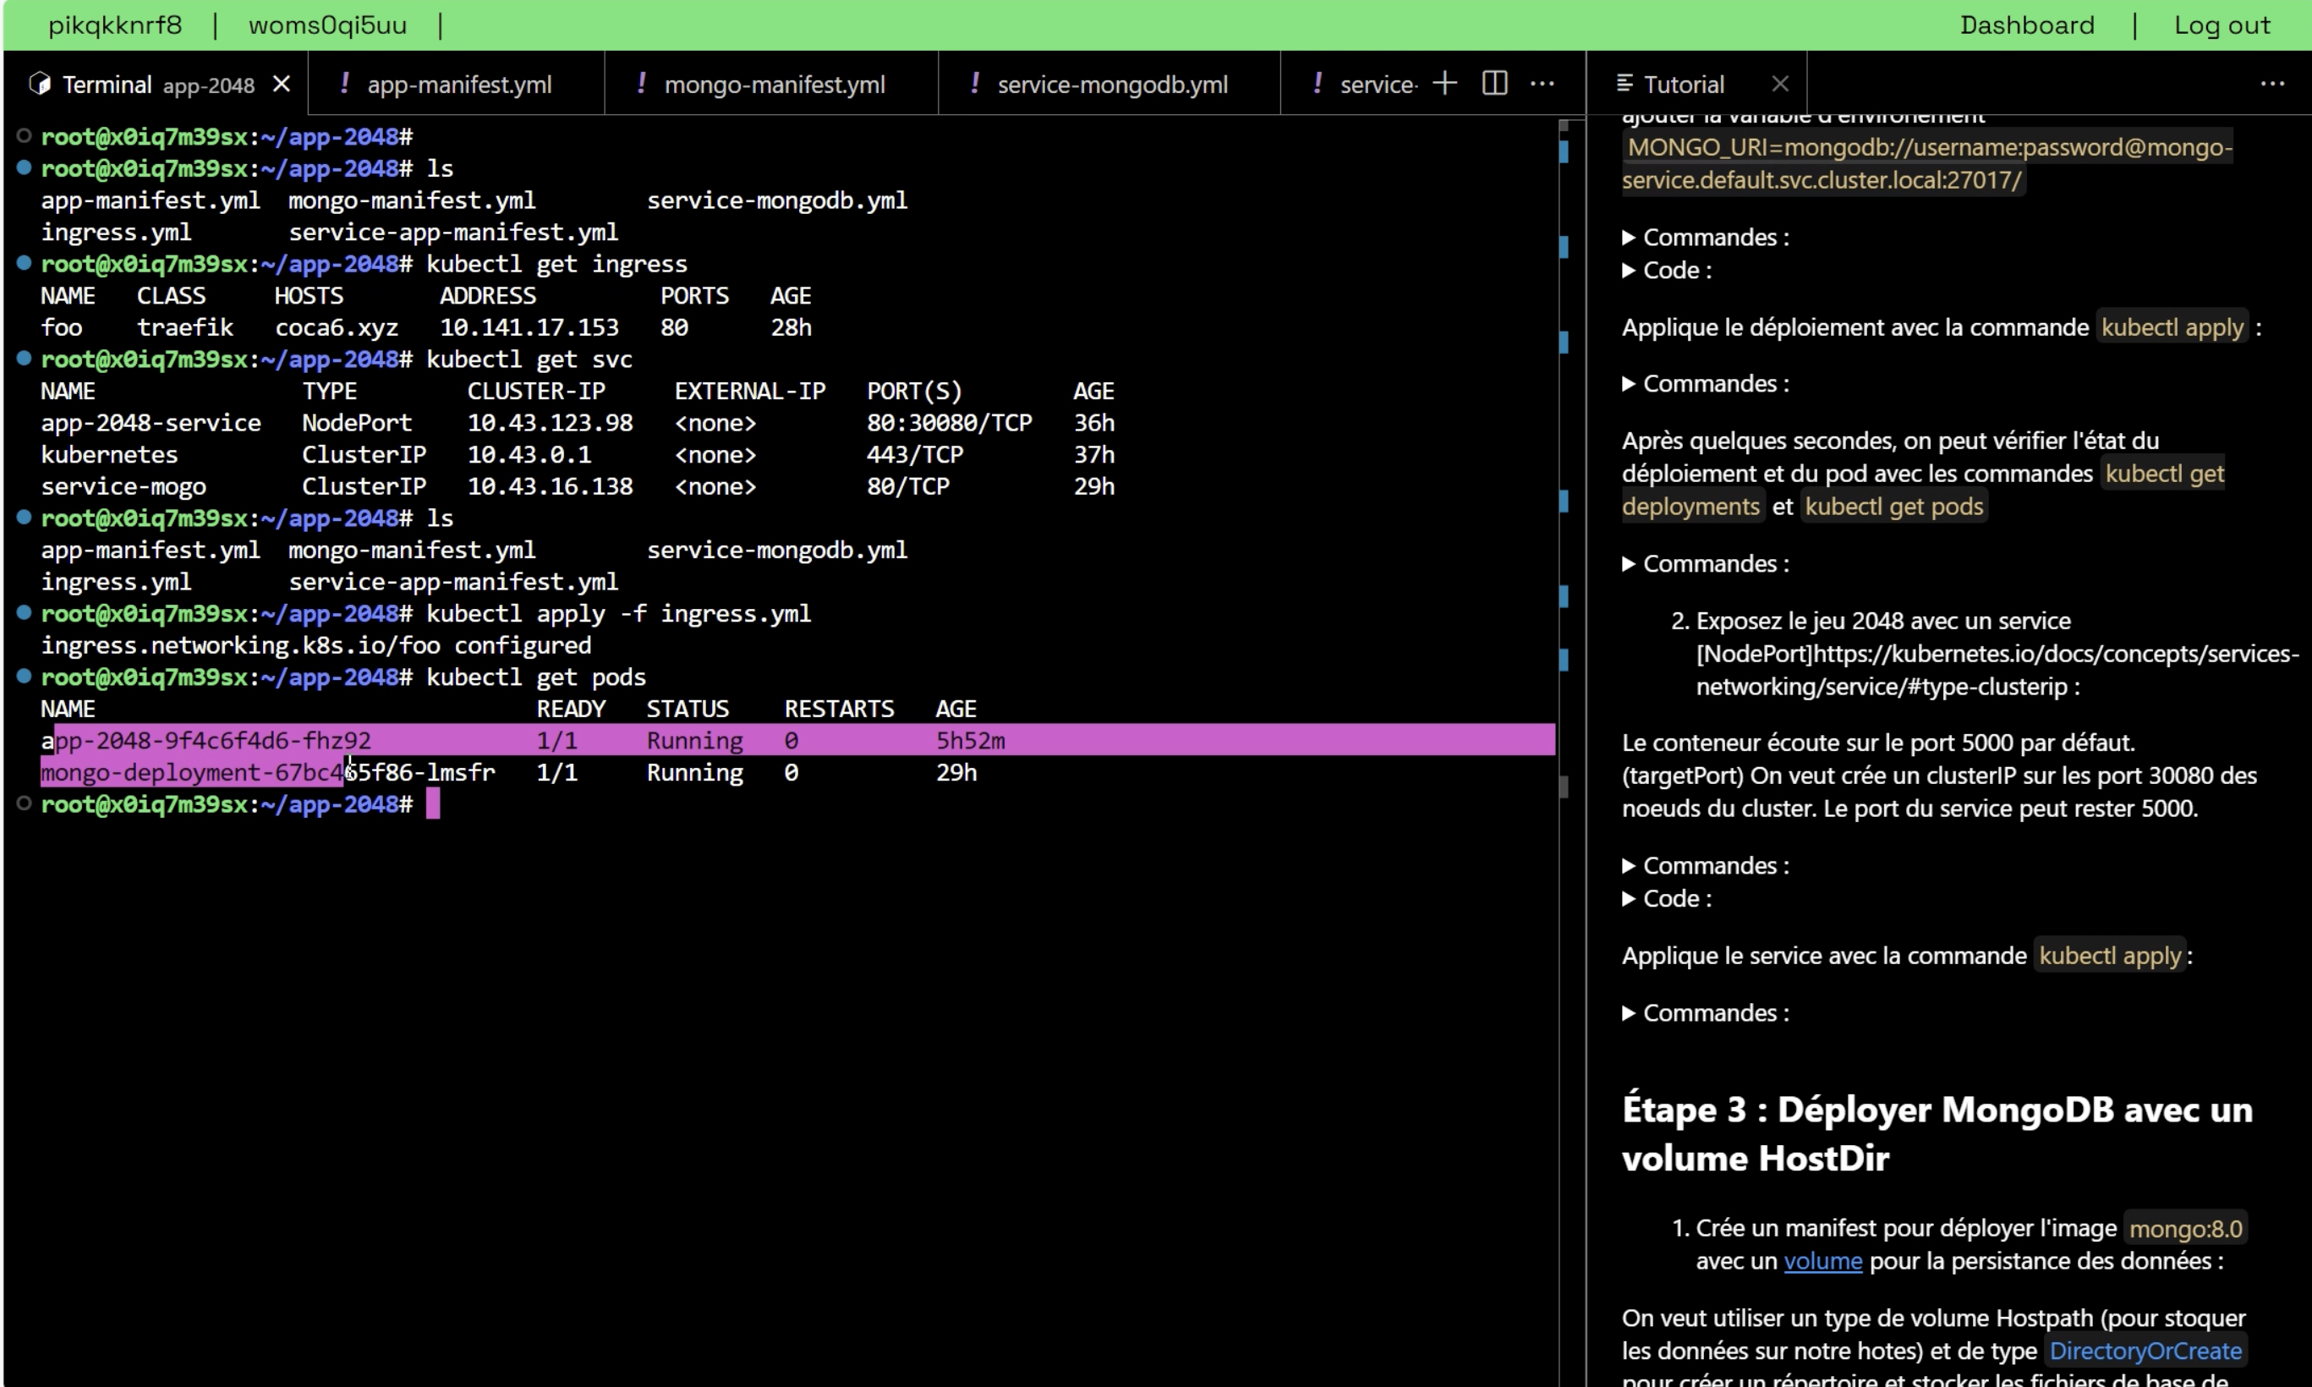Click the split editor layout icon

1494,83
